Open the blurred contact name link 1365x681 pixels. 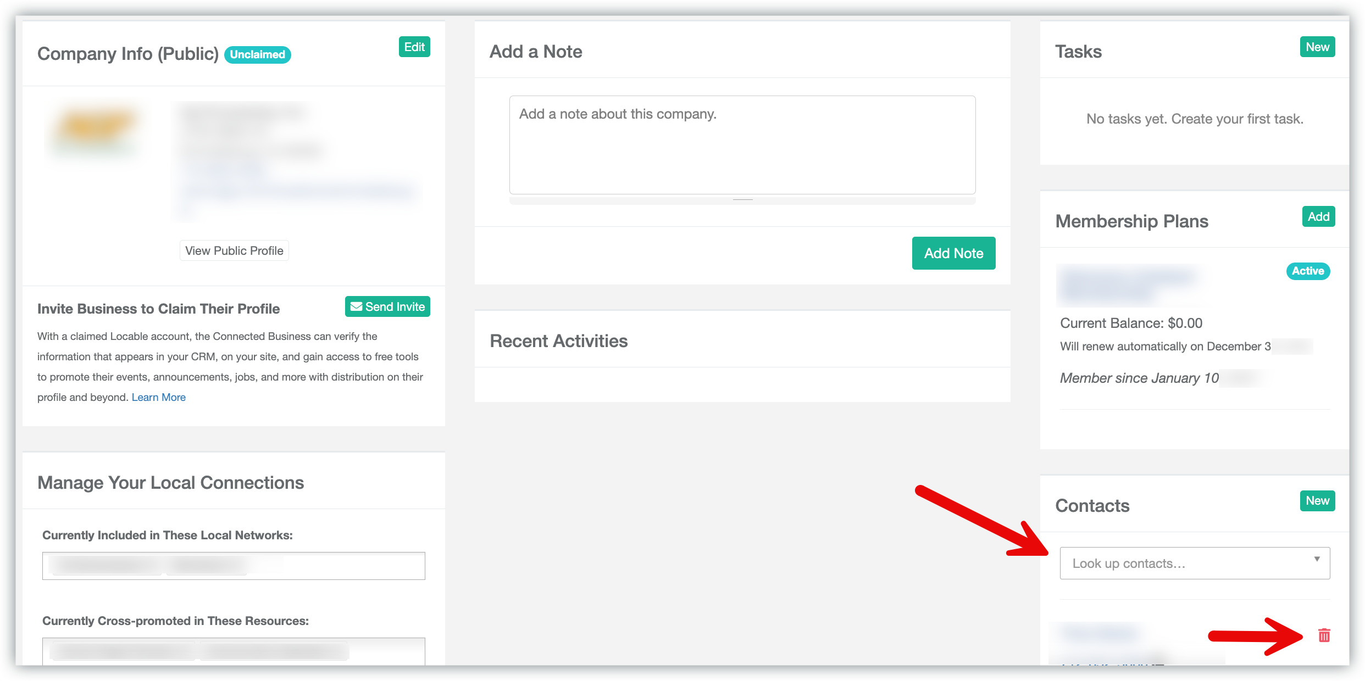tap(1099, 633)
